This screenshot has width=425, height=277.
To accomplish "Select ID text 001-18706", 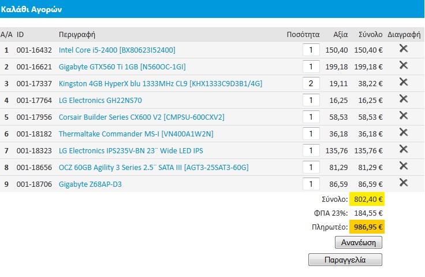I will click(x=34, y=184).
